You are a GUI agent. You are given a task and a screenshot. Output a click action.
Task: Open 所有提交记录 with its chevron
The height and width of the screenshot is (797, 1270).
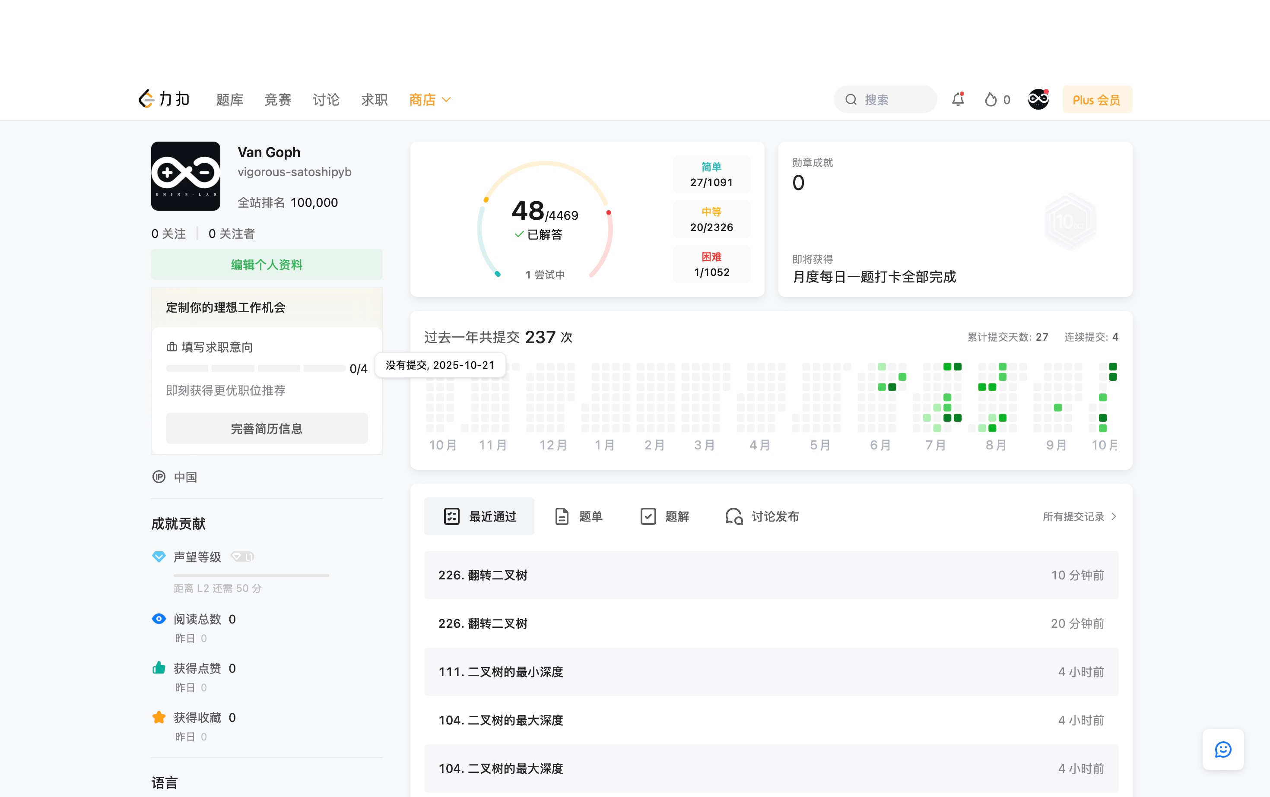tap(1079, 516)
